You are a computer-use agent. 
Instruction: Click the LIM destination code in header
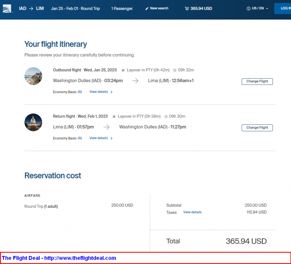pyautogui.click(x=40, y=9)
